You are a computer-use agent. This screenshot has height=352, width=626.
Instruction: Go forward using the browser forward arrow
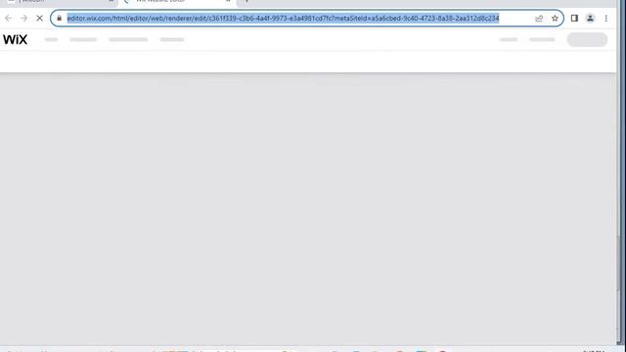(x=23, y=19)
